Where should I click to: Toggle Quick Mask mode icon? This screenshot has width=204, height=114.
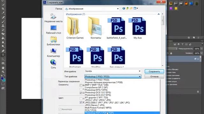(x=3, y=84)
